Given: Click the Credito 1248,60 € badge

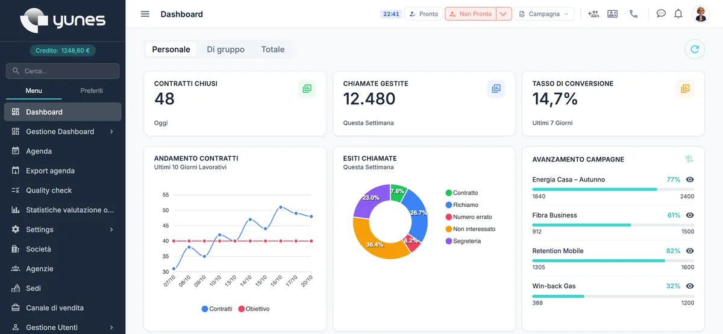Looking at the screenshot, I should point(63,51).
